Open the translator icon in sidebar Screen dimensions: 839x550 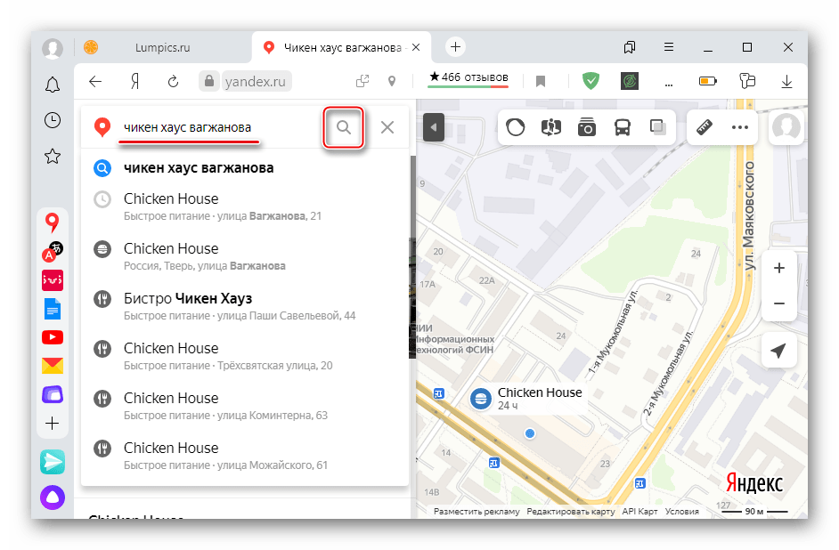click(x=53, y=251)
